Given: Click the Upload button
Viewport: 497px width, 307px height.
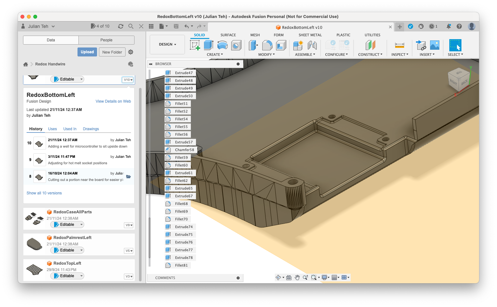Looking at the screenshot, I should click(x=87, y=52).
